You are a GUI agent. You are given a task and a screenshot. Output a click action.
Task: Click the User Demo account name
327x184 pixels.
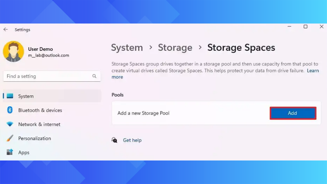click(40, 49)
